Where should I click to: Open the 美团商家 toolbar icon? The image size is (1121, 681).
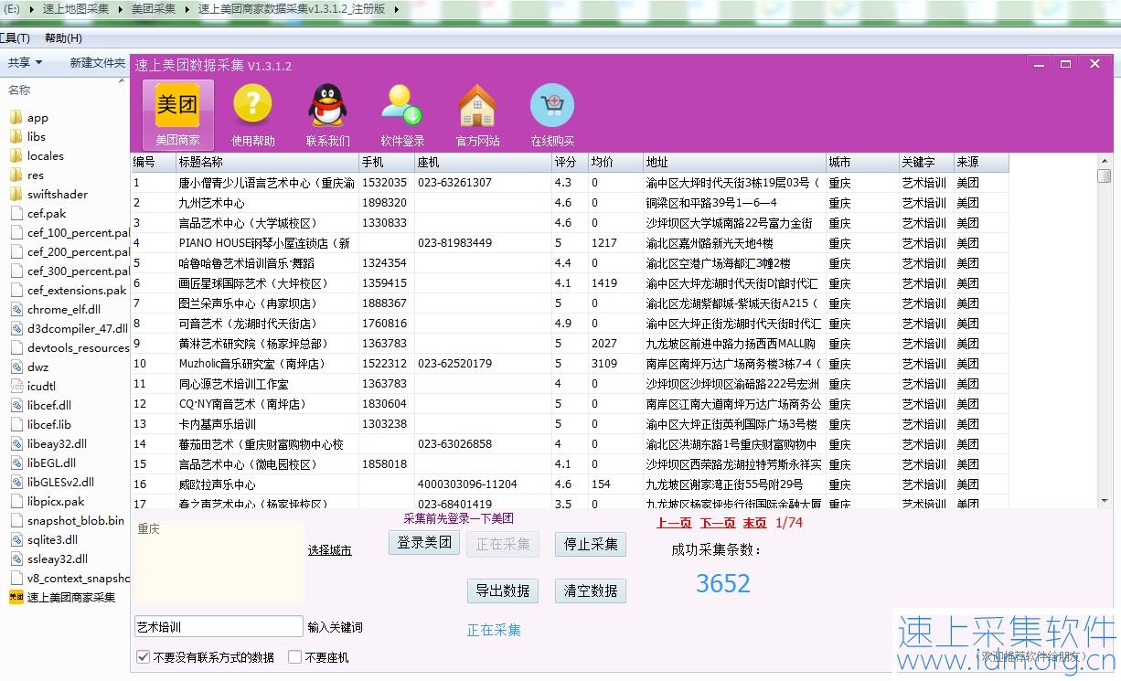177,114
